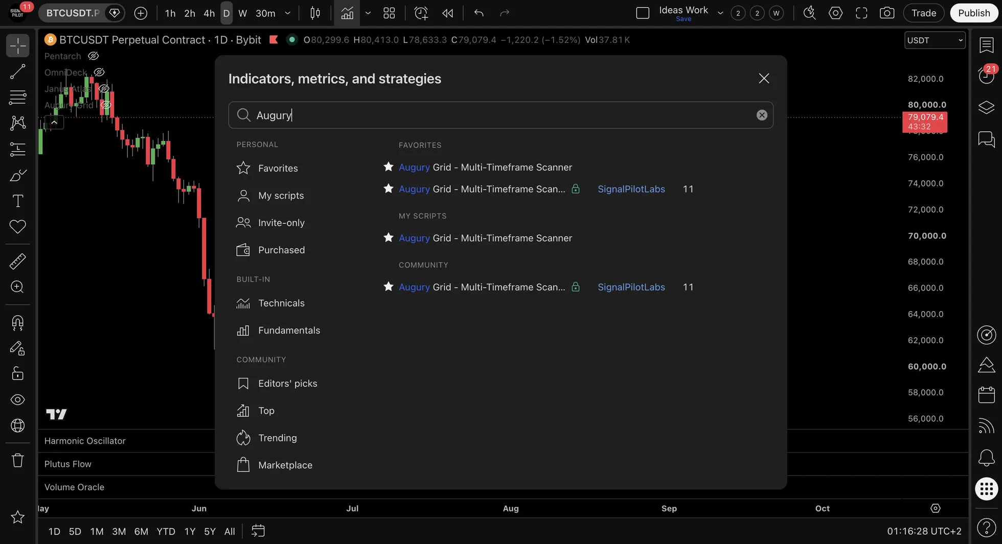Image resolution: width=1002 pixels, height=544 pixels.
Task: Unfavorite first Augury Grid star in Favorites
Action: [389, 167]
